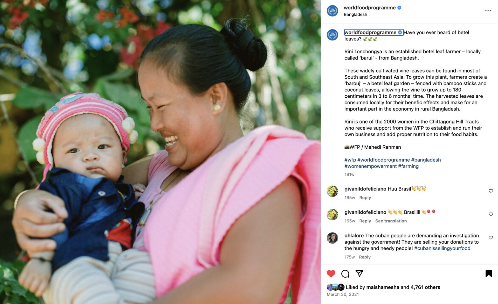Image resolution: width=498 pixels, height=304 pixels.
Task: Open the #cubanissellingyourfood hashtag
Action: click(x=442, y=248)
